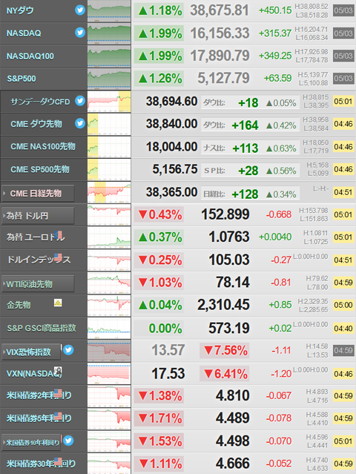
Task: Click the 日経比 +128 value
Action: [x=245, y=194]
